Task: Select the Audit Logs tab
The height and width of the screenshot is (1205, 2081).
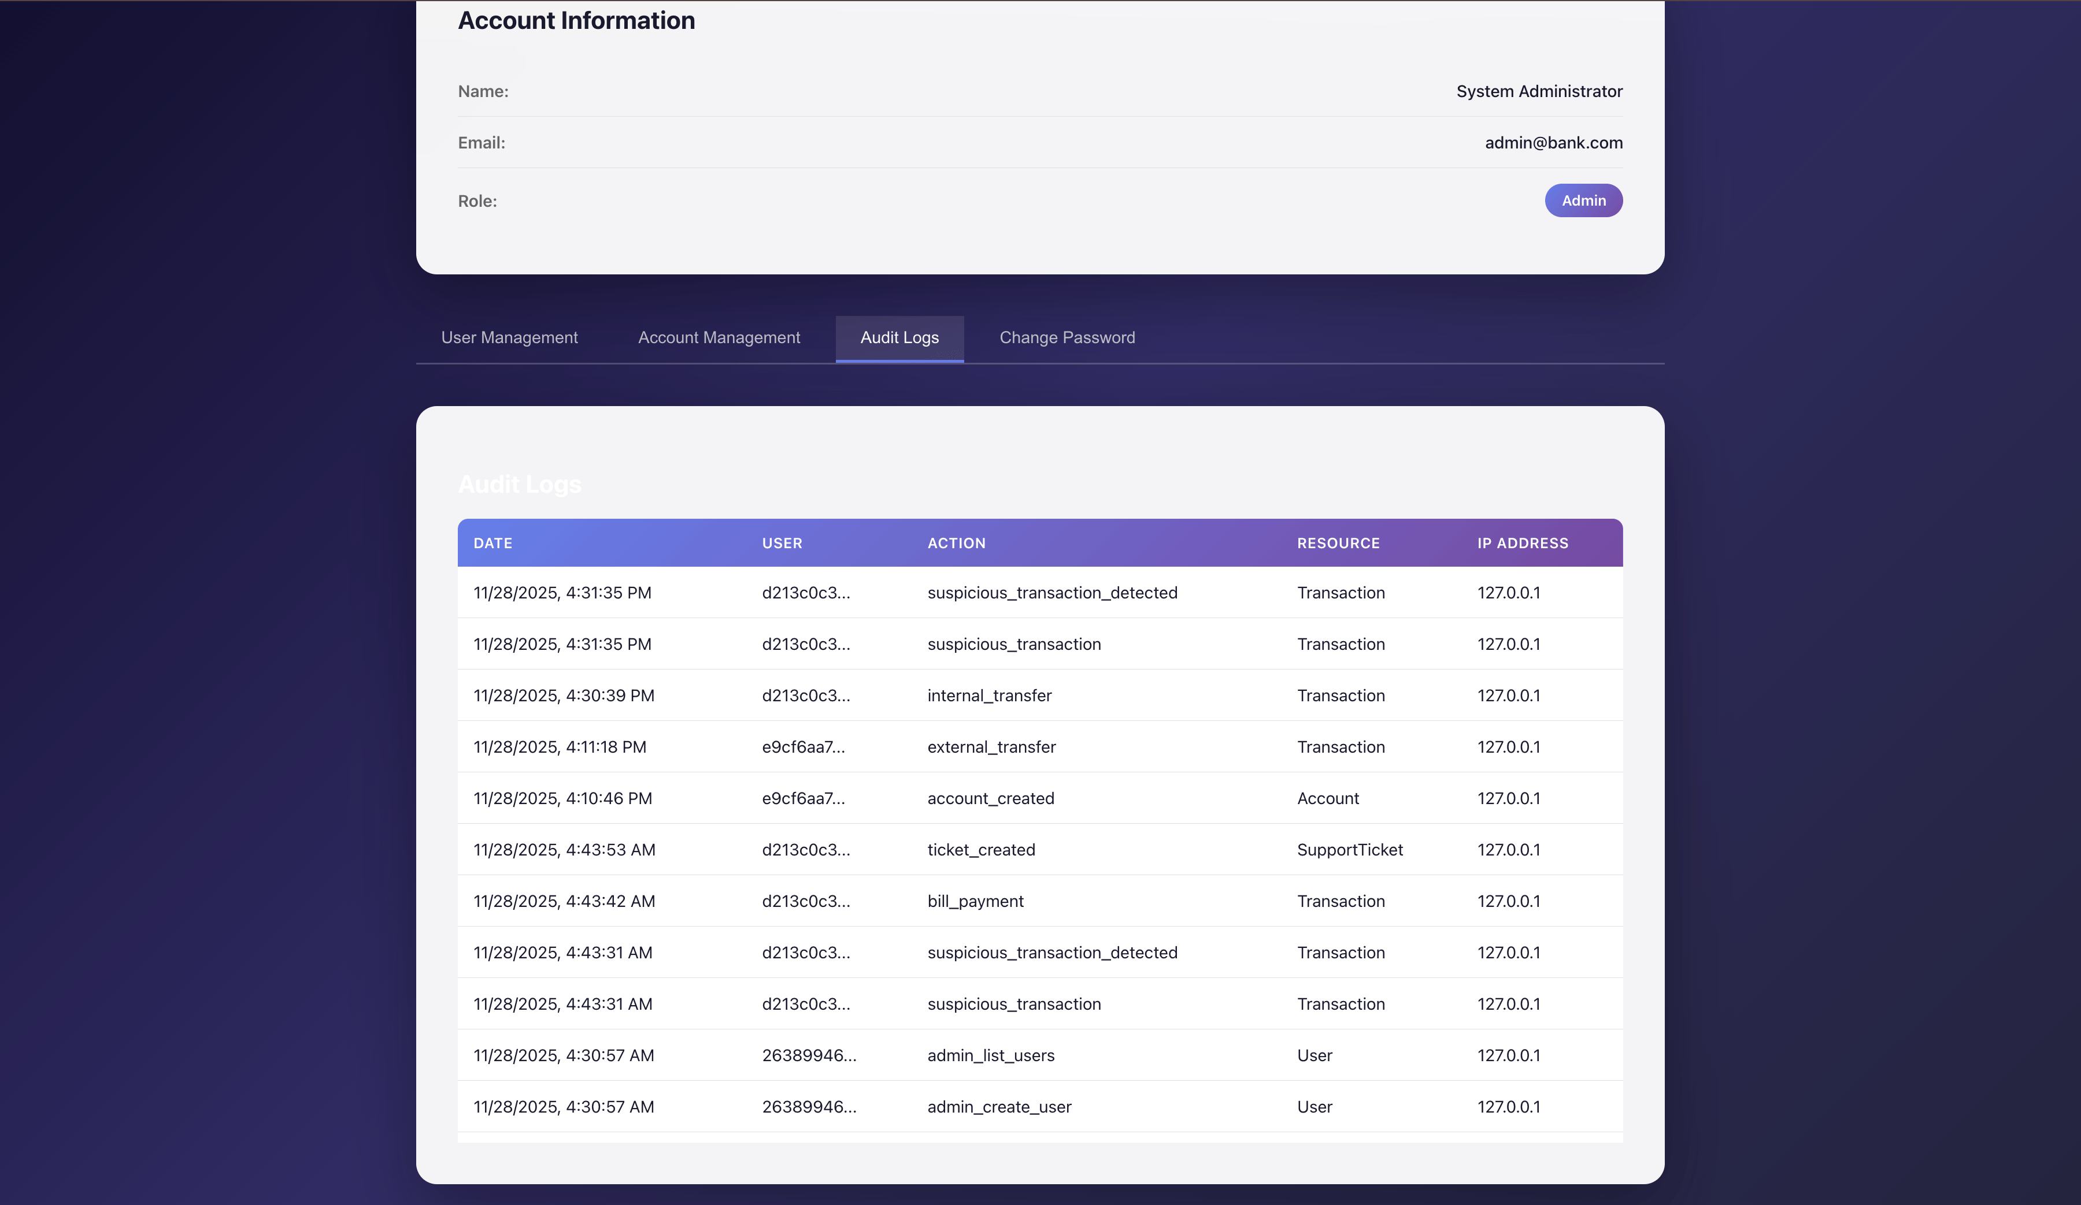Action: pyautogui.click(x=898, y=337)
